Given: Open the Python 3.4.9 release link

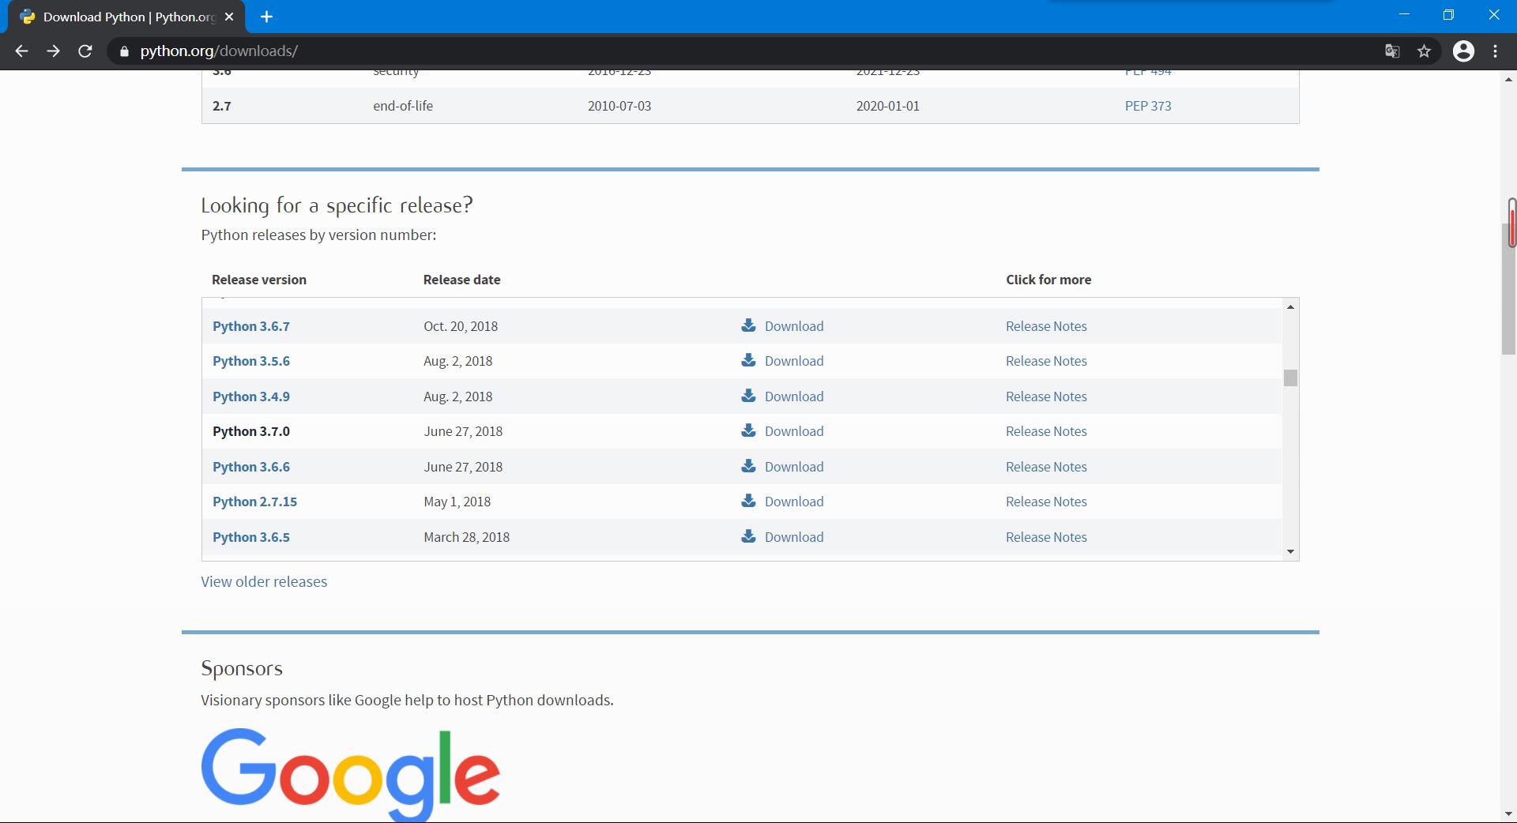Looking at the screenshot, I should (x=251, y=396).
